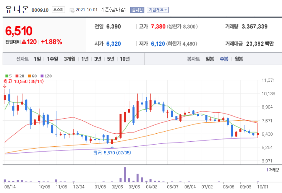Image resolution: width=282 pixels, height=193 pixels.
Task: Open the 기업개요 dropdown
Action: click(158, 9)
